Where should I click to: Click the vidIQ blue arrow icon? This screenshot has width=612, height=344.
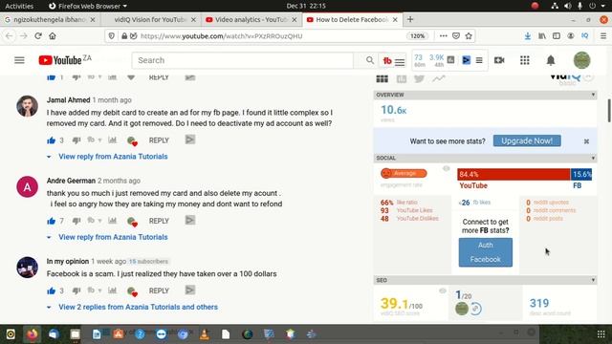(x=466, y=60)
